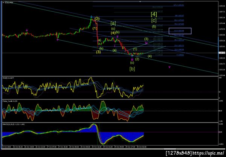Select the cyan arrow at the price low
226x157 pixels.
[x=132, y=56]
